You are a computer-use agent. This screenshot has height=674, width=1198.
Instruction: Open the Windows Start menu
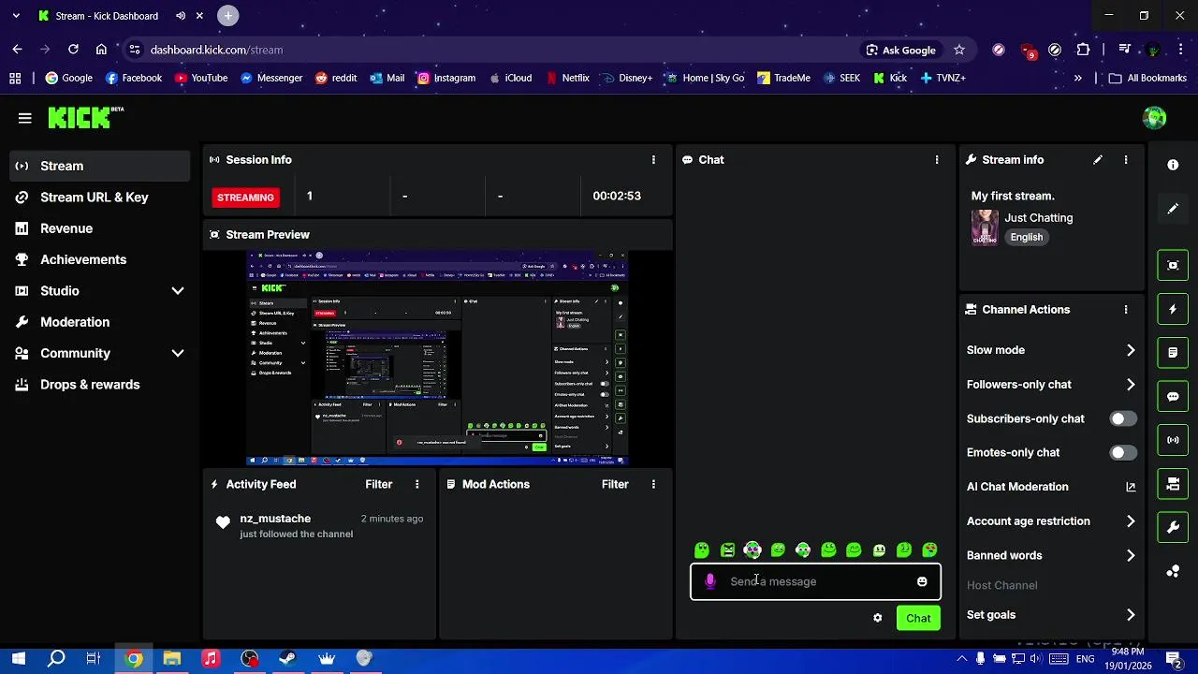pyautogui.click(x=19, y=659)
